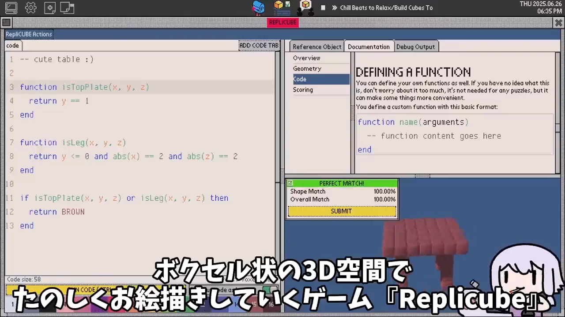Open the Overview documentation section
The width and height of the screenshot is (565, 317).
(321, 58)
